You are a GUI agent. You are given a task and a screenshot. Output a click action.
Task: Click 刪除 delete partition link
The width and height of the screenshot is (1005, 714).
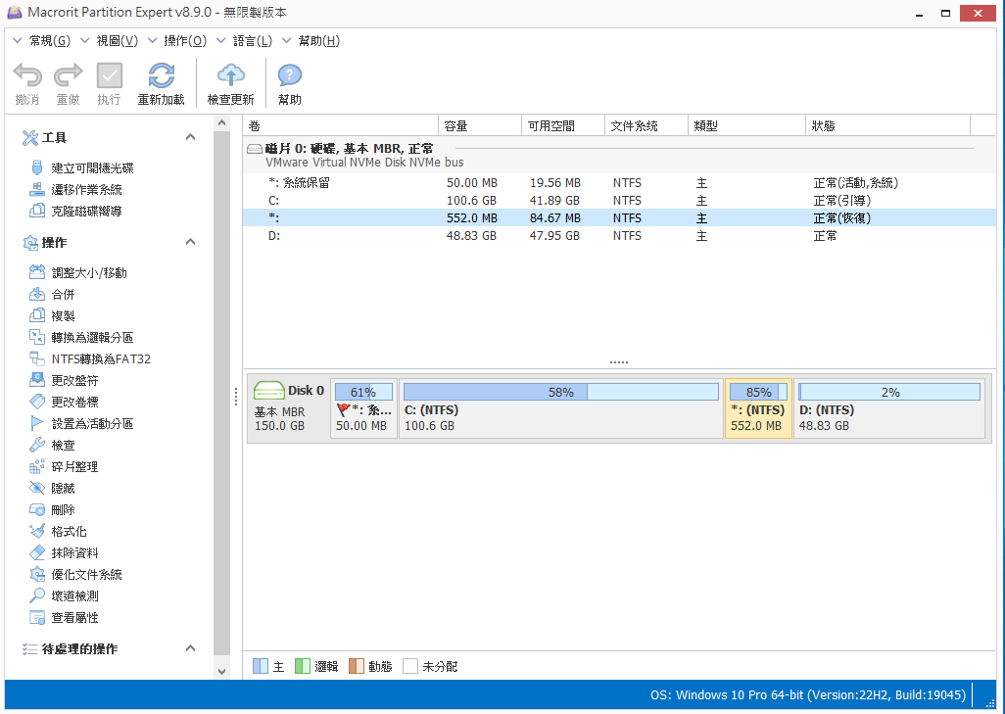[x=63, y=510]
